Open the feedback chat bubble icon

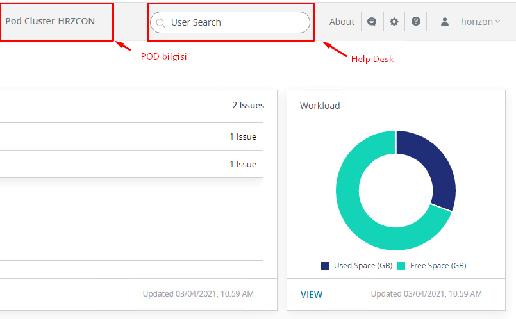[x=372, y=22]
